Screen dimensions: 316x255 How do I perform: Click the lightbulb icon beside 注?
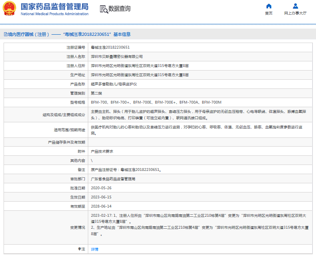click(x=79, y=249)
